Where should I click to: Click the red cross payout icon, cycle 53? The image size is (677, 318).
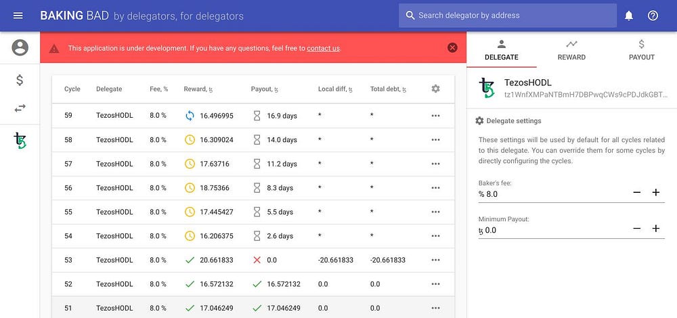click(257, 260)
